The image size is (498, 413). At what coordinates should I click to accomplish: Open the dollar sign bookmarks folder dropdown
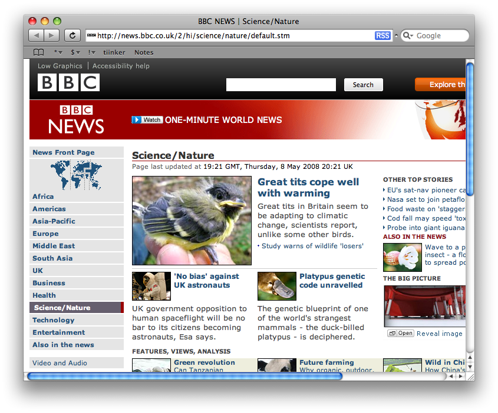click(75, 52)
